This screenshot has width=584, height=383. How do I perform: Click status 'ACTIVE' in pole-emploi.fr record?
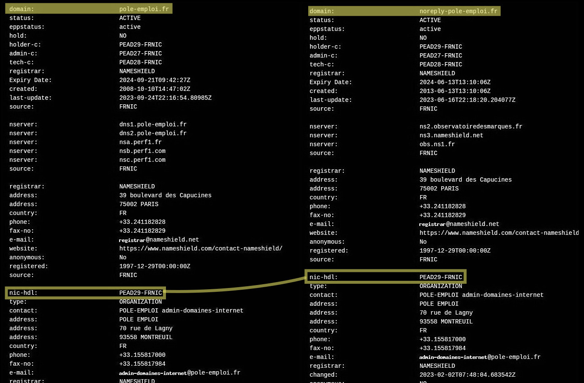pos(130,18)
